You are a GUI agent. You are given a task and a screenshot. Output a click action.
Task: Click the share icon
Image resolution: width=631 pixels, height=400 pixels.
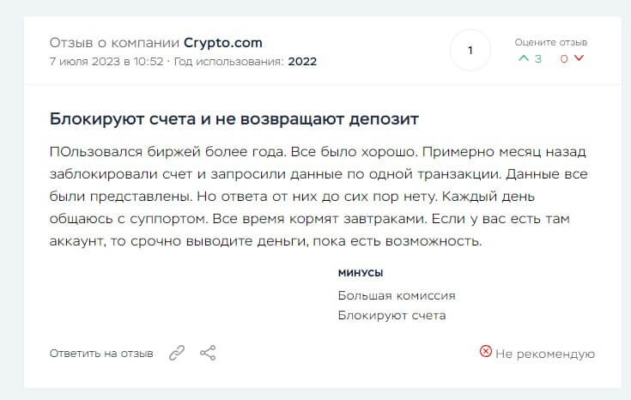[207, 353]
